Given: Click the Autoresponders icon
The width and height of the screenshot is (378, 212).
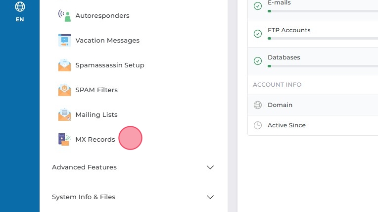Looking at the screenshot, I should (64, 16).
